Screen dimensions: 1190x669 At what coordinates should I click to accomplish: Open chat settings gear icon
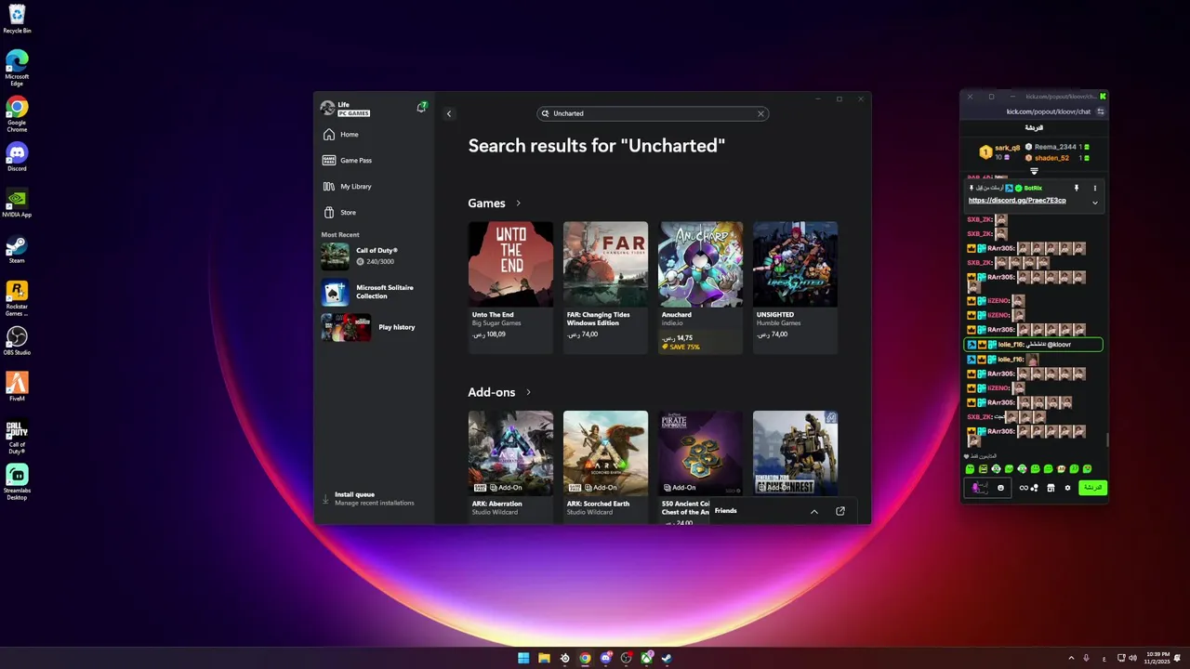(1067, 488)
